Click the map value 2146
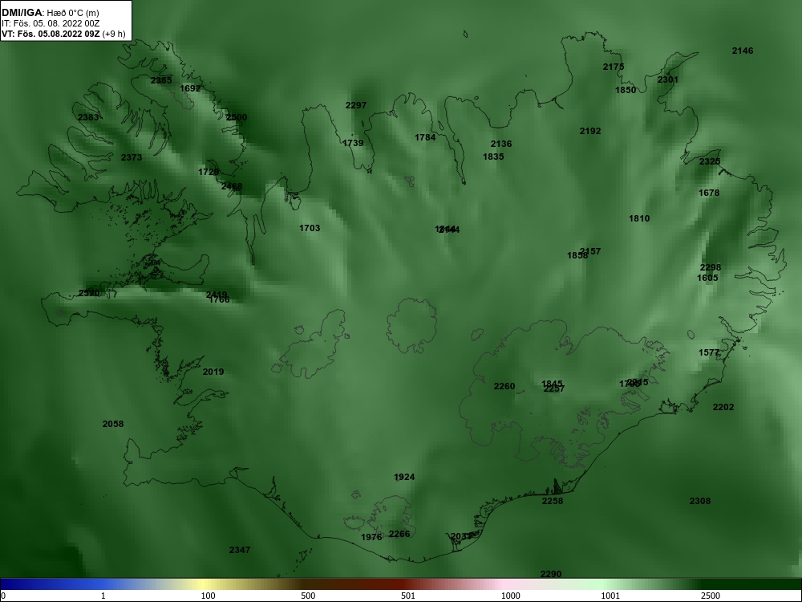Image resolution: width=802 pixels, height=602 pixels. tap(743, 51)
